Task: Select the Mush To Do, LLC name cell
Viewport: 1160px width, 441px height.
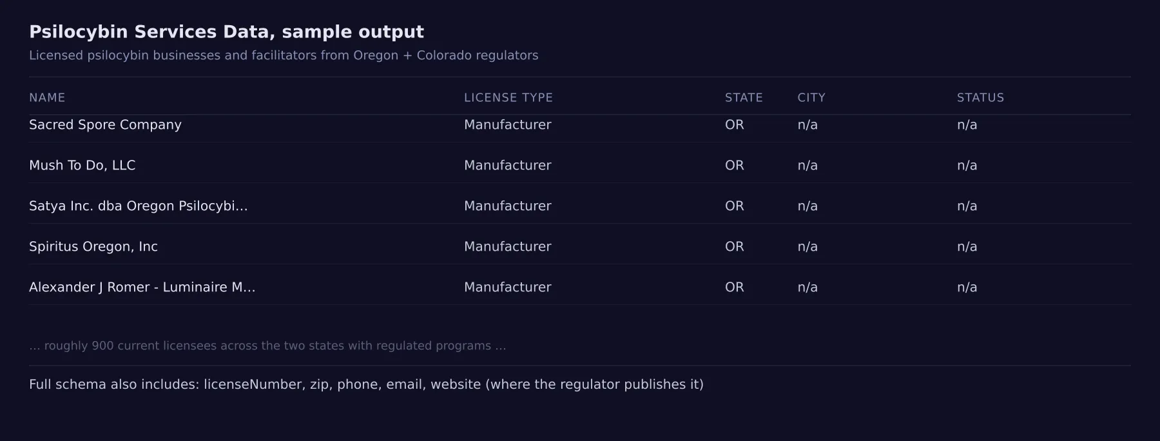Action: click(82, 165)
